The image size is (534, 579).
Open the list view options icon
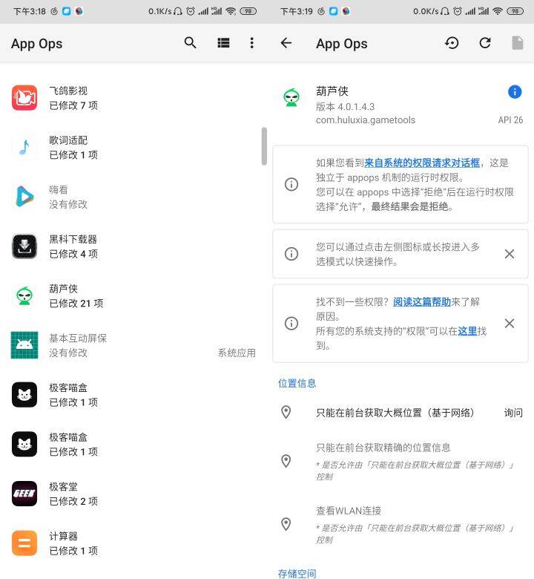[x=223, y=43]
